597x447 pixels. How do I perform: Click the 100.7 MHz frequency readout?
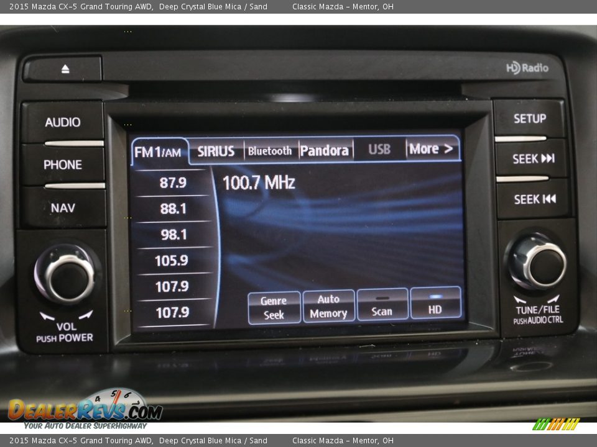click(259, 183)
